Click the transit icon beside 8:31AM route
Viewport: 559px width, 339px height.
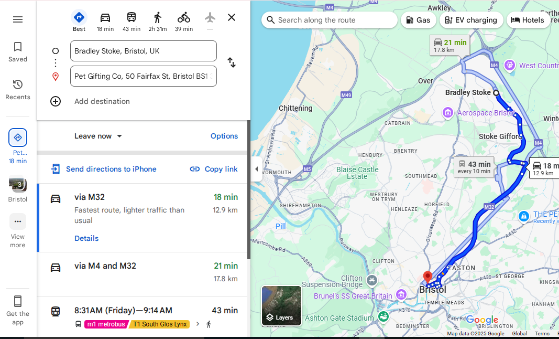tap(55, 311)
